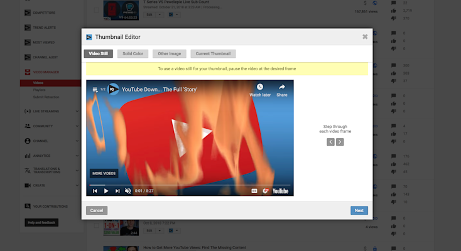
Task: Click the Channel account icon
Action: tap(28, 141)
